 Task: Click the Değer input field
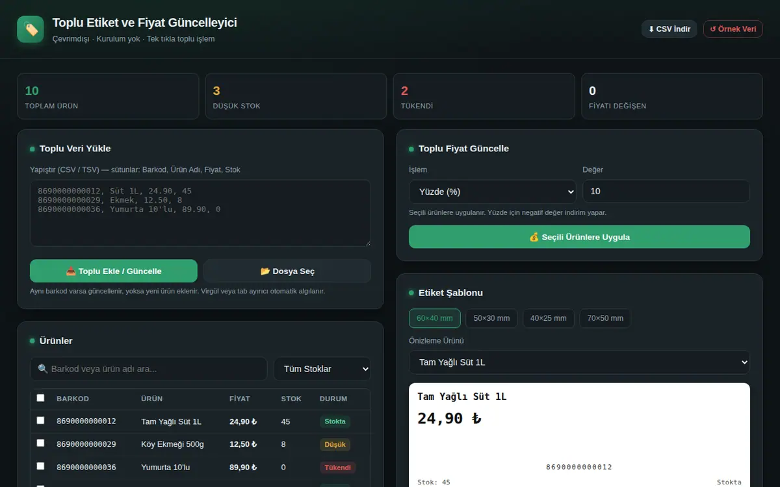(x=666, y=192)
